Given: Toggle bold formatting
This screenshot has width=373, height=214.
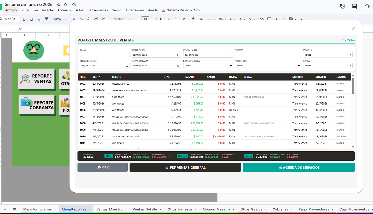Looking at the screenshot, I should [161, 19].
